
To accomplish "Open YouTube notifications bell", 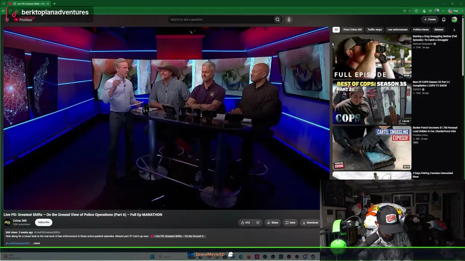I will [444, 20].
